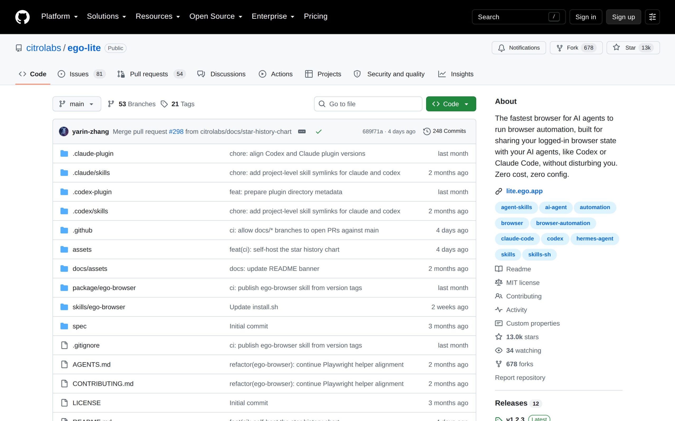Fork the repository with the Fork button
675x421 pixels.
576,48
